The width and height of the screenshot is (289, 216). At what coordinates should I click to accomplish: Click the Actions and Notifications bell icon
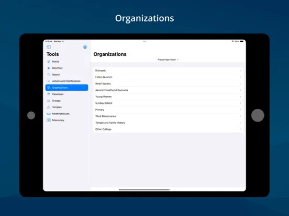point(49,81)
